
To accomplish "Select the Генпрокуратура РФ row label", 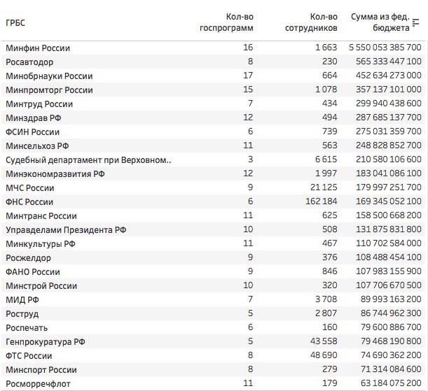I will click(x=46, y=342).
